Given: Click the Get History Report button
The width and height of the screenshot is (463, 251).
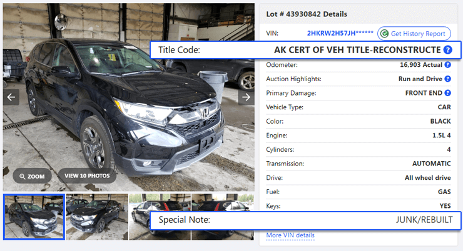Looking at the screenshot, I should [414, 34].
